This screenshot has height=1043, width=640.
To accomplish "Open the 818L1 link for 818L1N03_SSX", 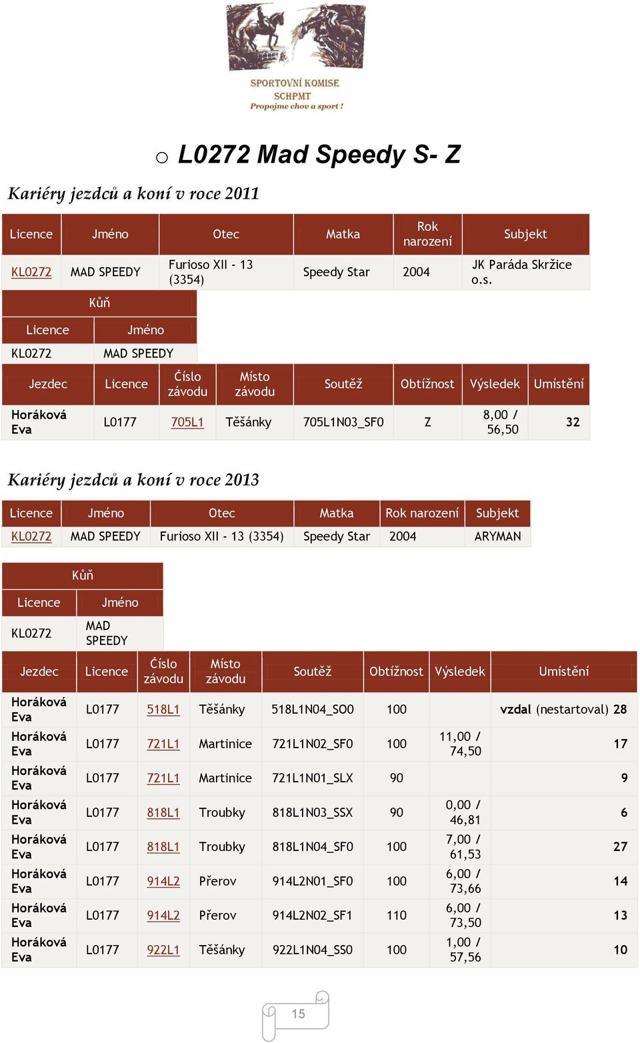I will [x=163, y=812].
